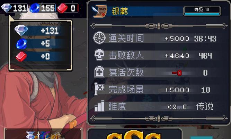Viewport: 231px width, 139px height.
Task: Click the bar chart icon for 难度
Action: (x=99, y=106)
